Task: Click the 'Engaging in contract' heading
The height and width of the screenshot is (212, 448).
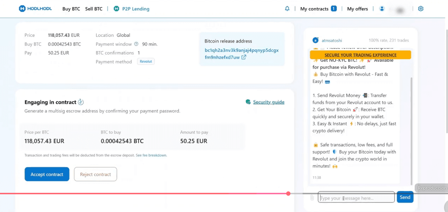Action: click(x=50, y=102)
